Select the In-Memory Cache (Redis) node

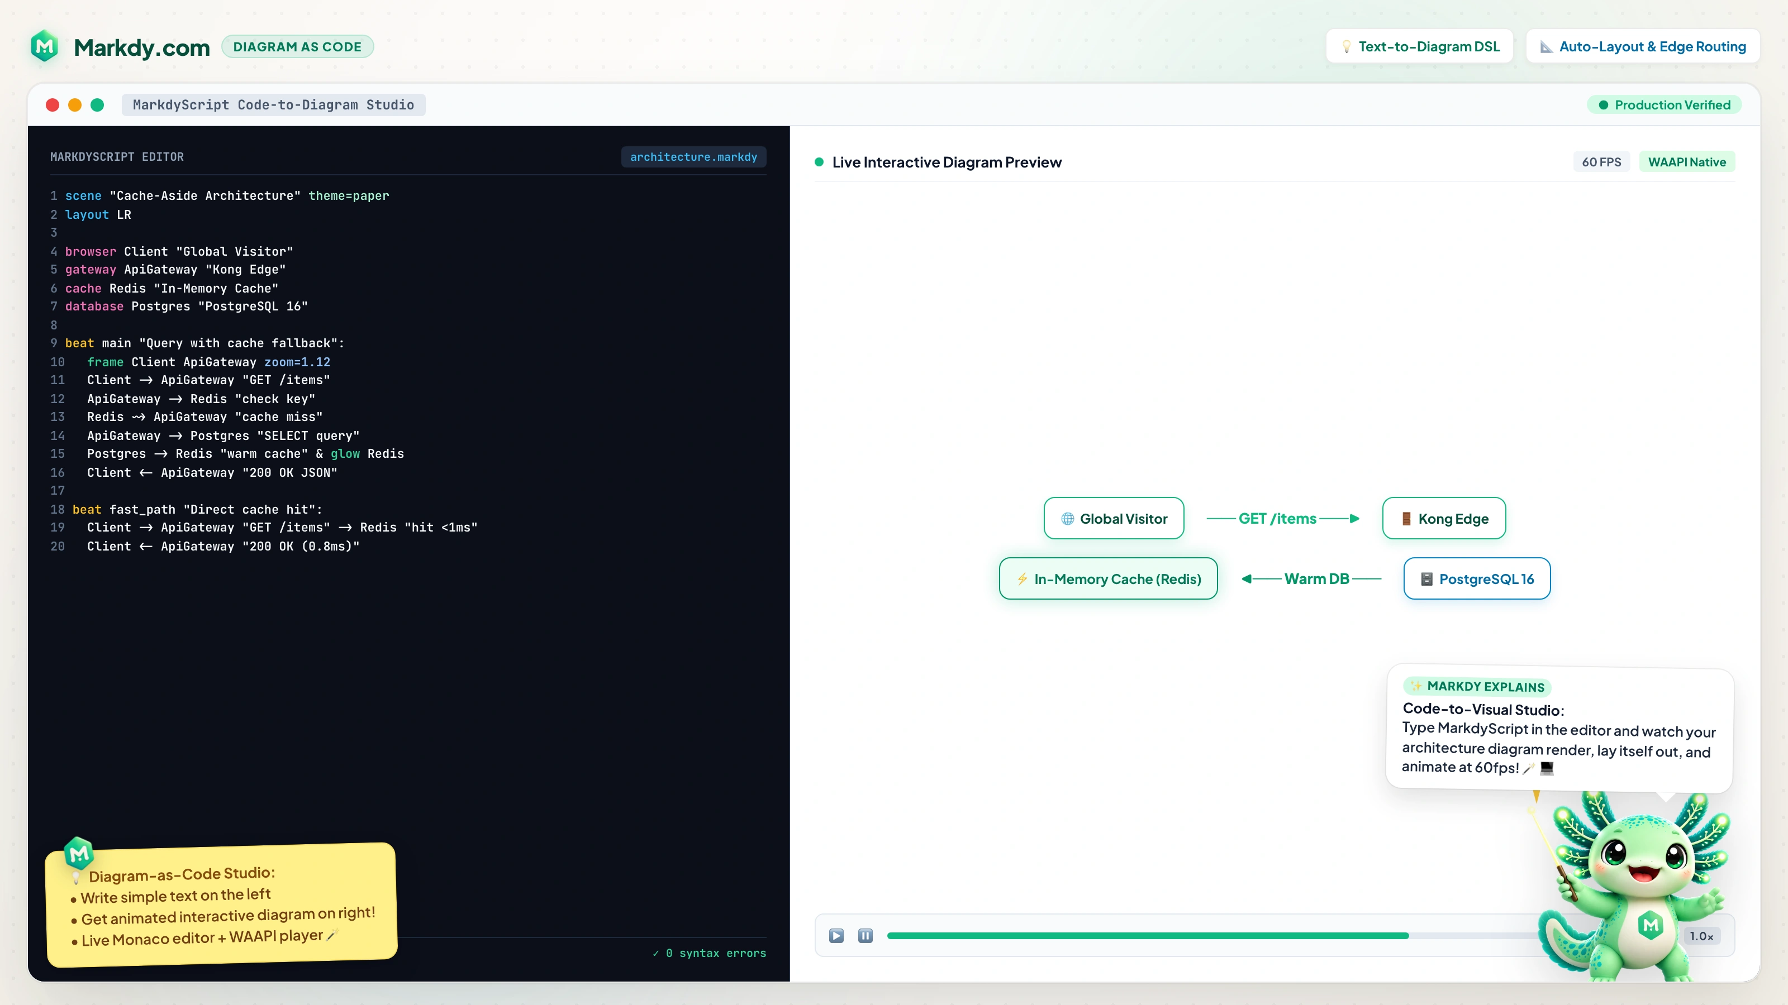pos(1108,578)
